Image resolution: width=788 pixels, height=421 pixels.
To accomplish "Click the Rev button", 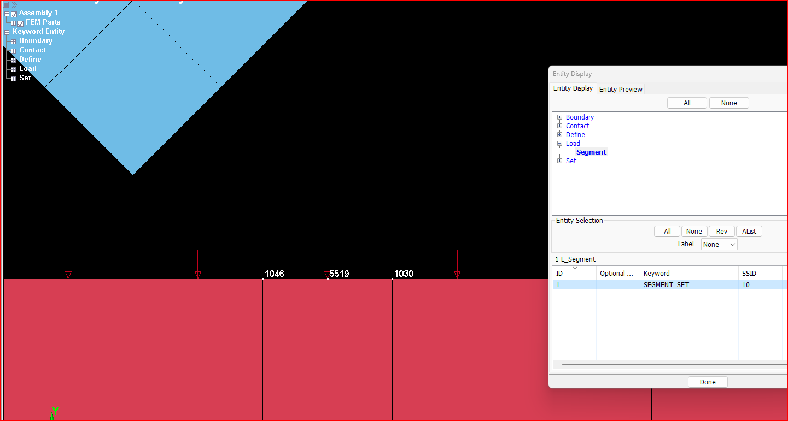I will click(722, 231).
